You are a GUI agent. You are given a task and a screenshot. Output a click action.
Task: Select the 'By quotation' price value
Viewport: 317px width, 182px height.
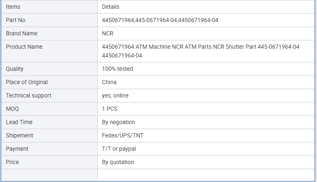(118, 162)
